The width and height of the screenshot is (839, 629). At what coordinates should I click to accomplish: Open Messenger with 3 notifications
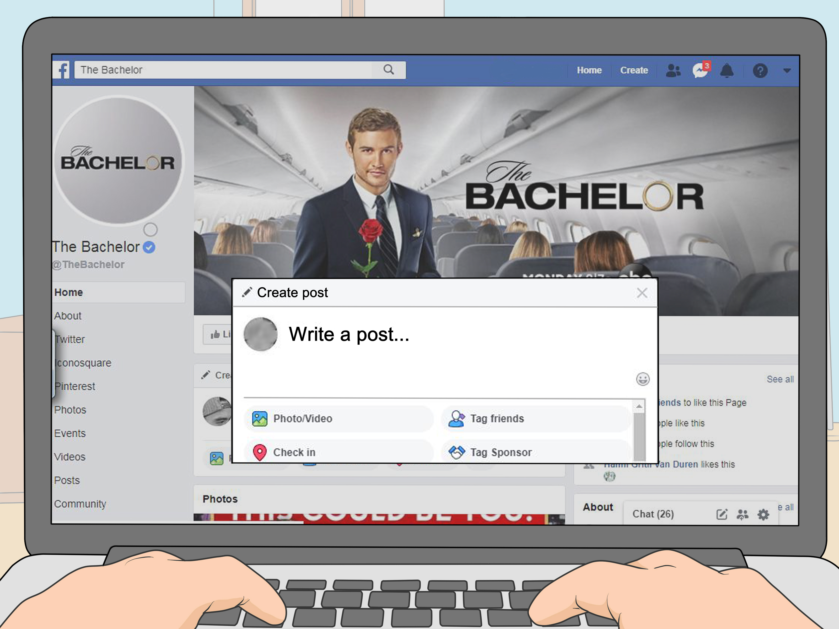[701, 70]
